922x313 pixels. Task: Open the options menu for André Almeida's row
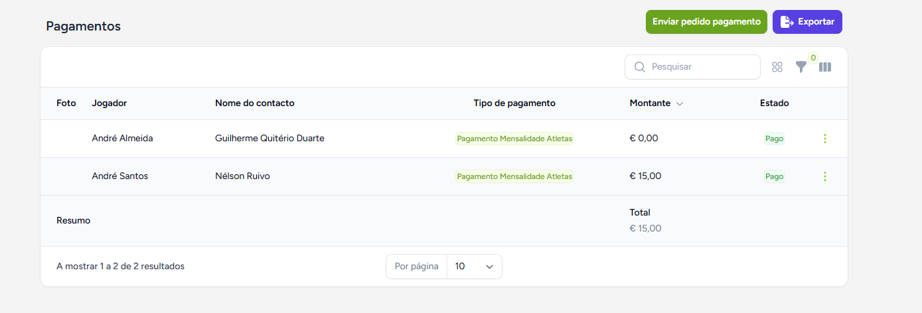click(x=825, y=139)
